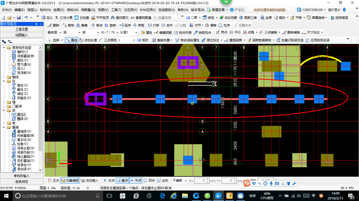Click the undo arrow icon
The image size is (359, 201).
click(x=26, y=18)
